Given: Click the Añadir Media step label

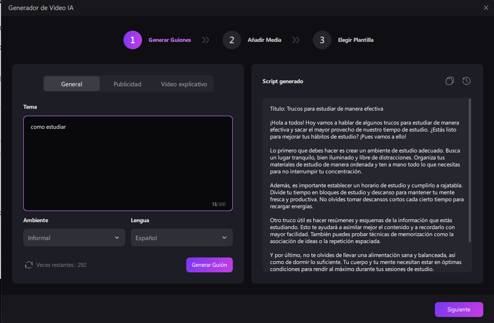Looking at the screenshot, I should click(264, 40).
